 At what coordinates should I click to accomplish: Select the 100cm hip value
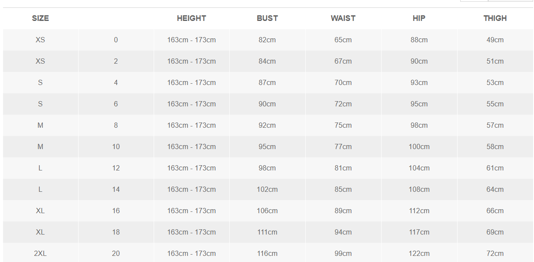tap(419, 146)
